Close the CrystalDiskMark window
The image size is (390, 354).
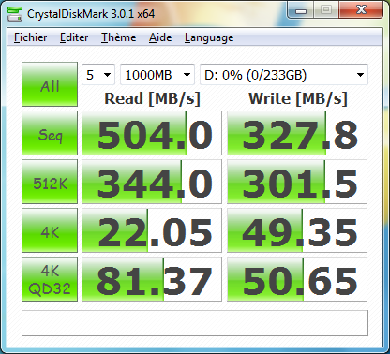point(361,10)
